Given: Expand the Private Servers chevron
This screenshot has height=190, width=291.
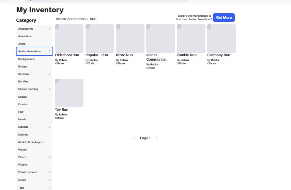Looking at the screenshot, I should [x=49, y=172].
